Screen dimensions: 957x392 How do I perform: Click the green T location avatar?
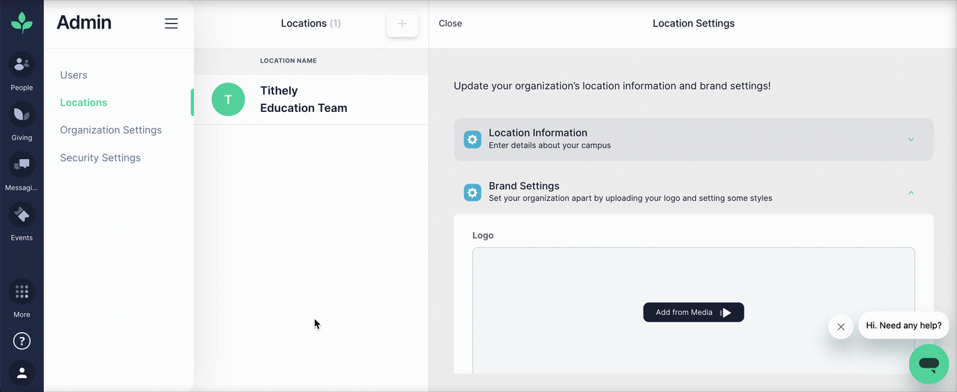click(228, 99)
